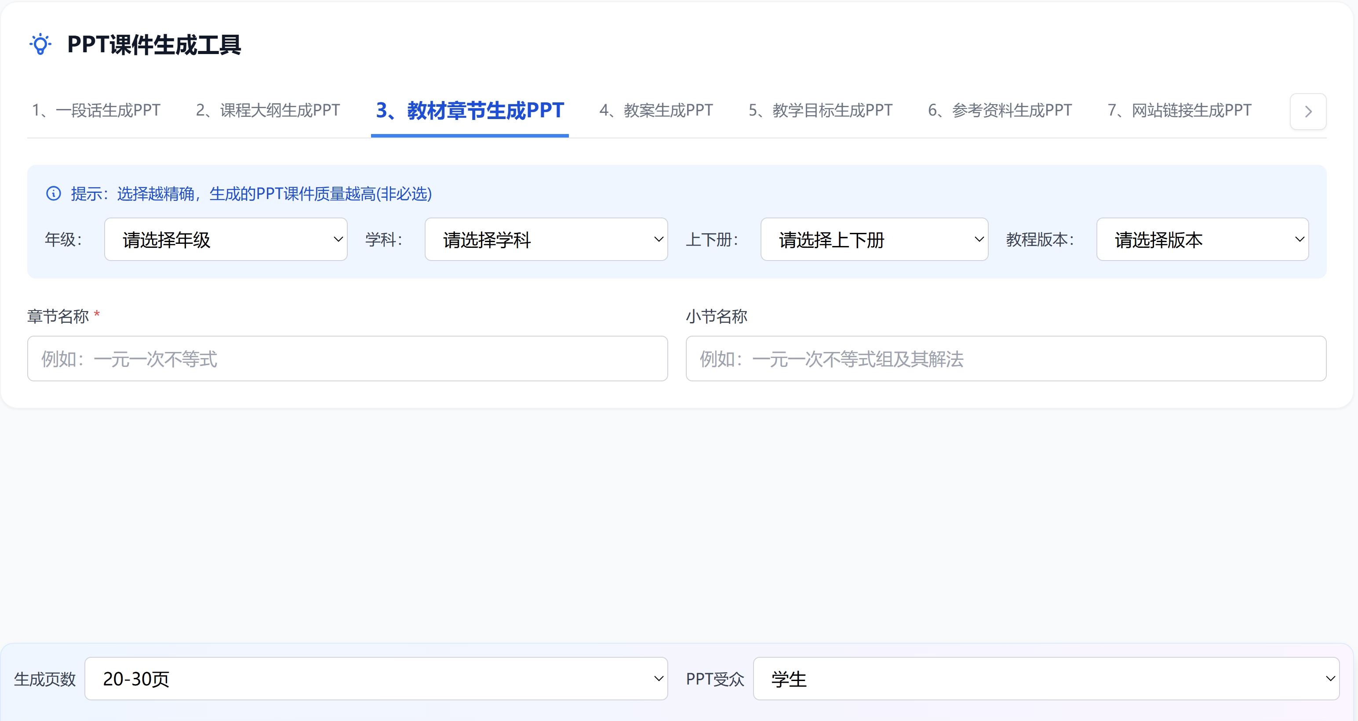Viewport: 1358px width, 721px height.
Task: Open the 请选择年级 grade dropdown
Action: click(226, 239)
